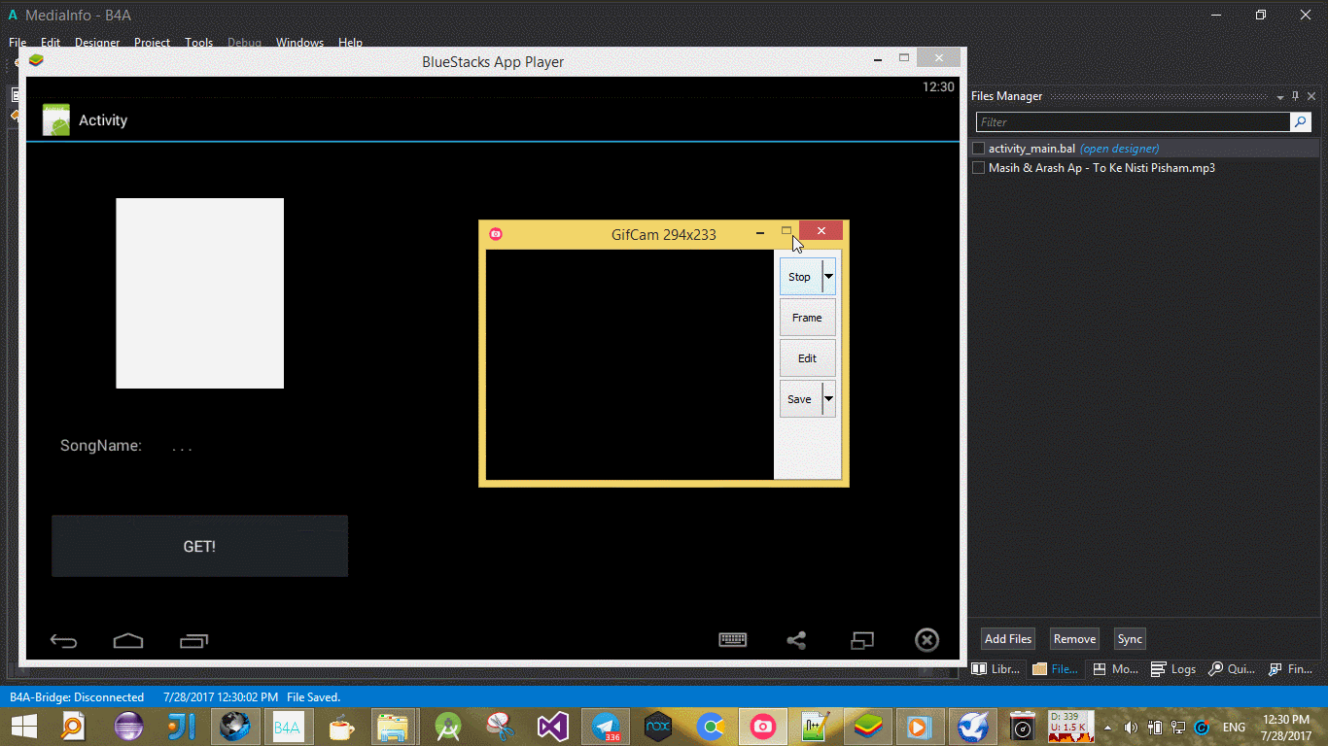
Task: Click the circled X icon in BlueStacks bar
Action: coord(926,640)
